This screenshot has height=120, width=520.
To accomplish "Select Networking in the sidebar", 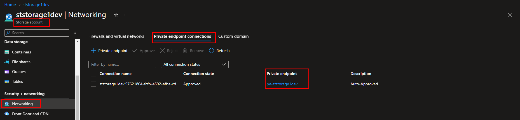I will point(22,104).
